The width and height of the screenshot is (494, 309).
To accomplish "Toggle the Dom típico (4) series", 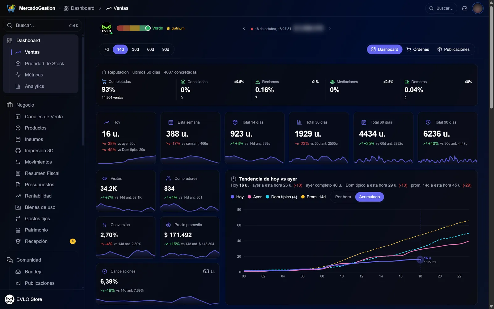I will click(x=281, y=197).
